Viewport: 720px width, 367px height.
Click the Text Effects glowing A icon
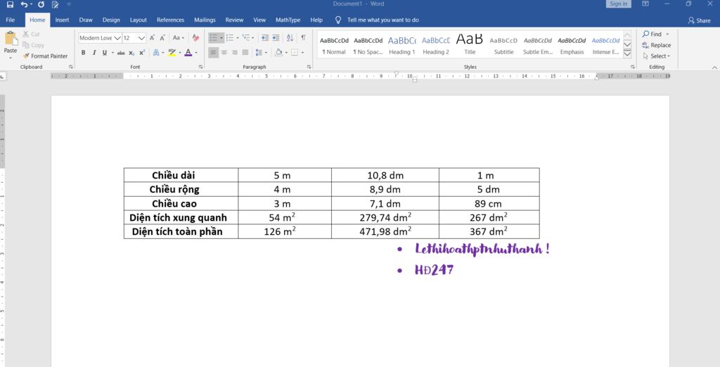click(155, 53)
